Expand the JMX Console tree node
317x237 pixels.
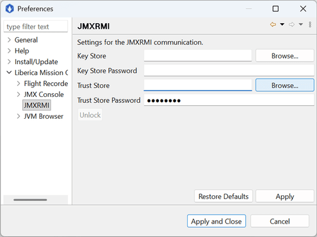tap(19, 94)
